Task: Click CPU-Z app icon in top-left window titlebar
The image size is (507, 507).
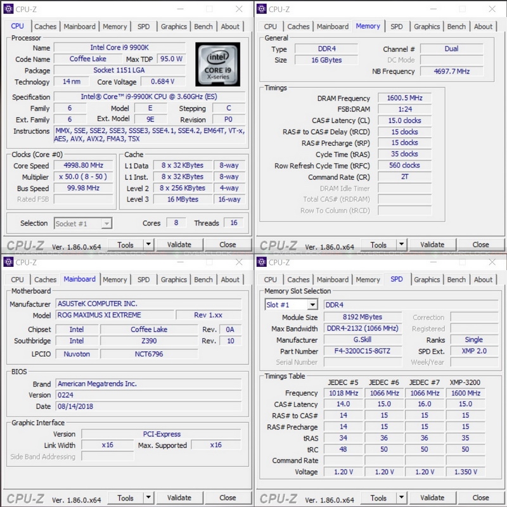Action: [8, 9]
